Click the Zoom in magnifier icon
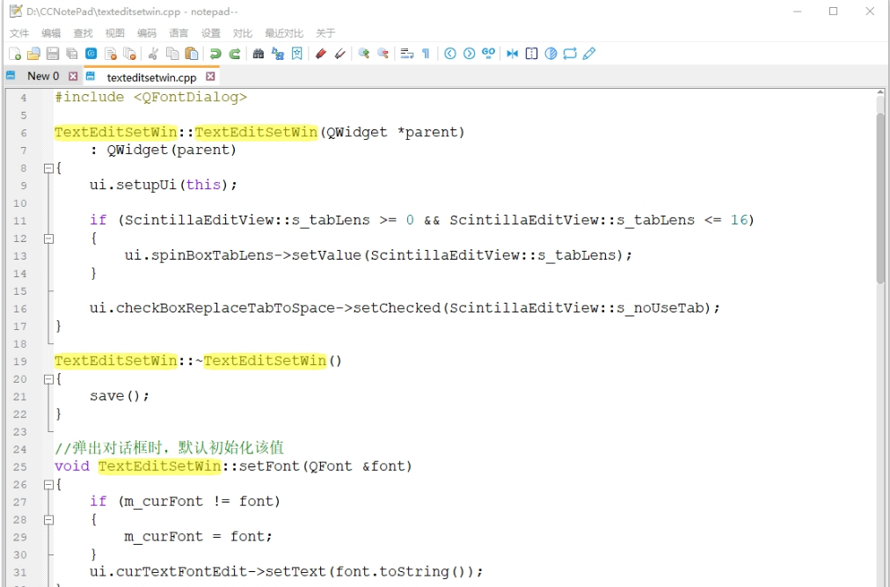The height and width of the screenshot is (587, 890). click(x=363, y=54)
